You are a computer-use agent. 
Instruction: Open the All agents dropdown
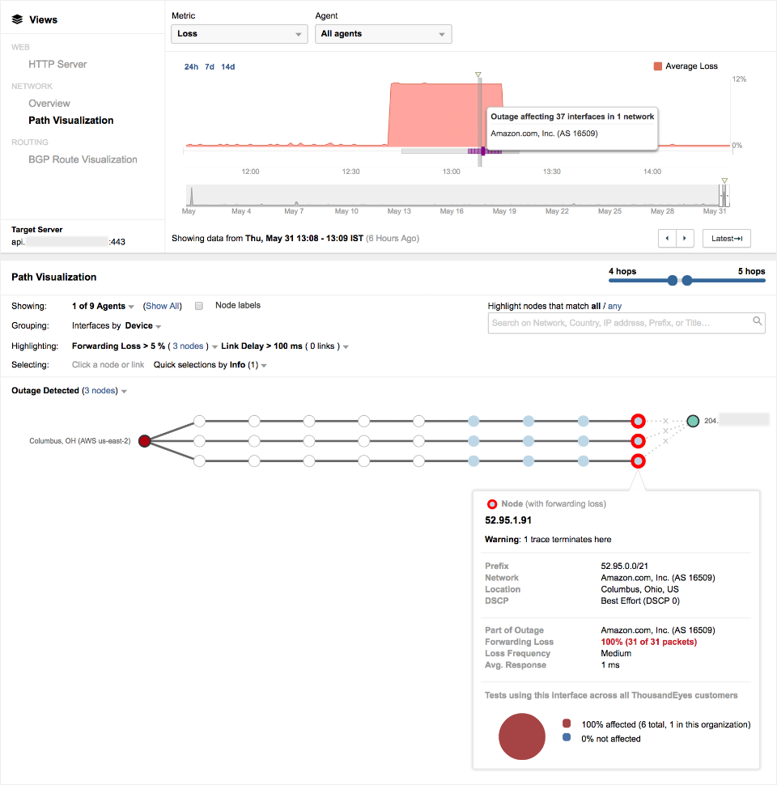[383, 34]
